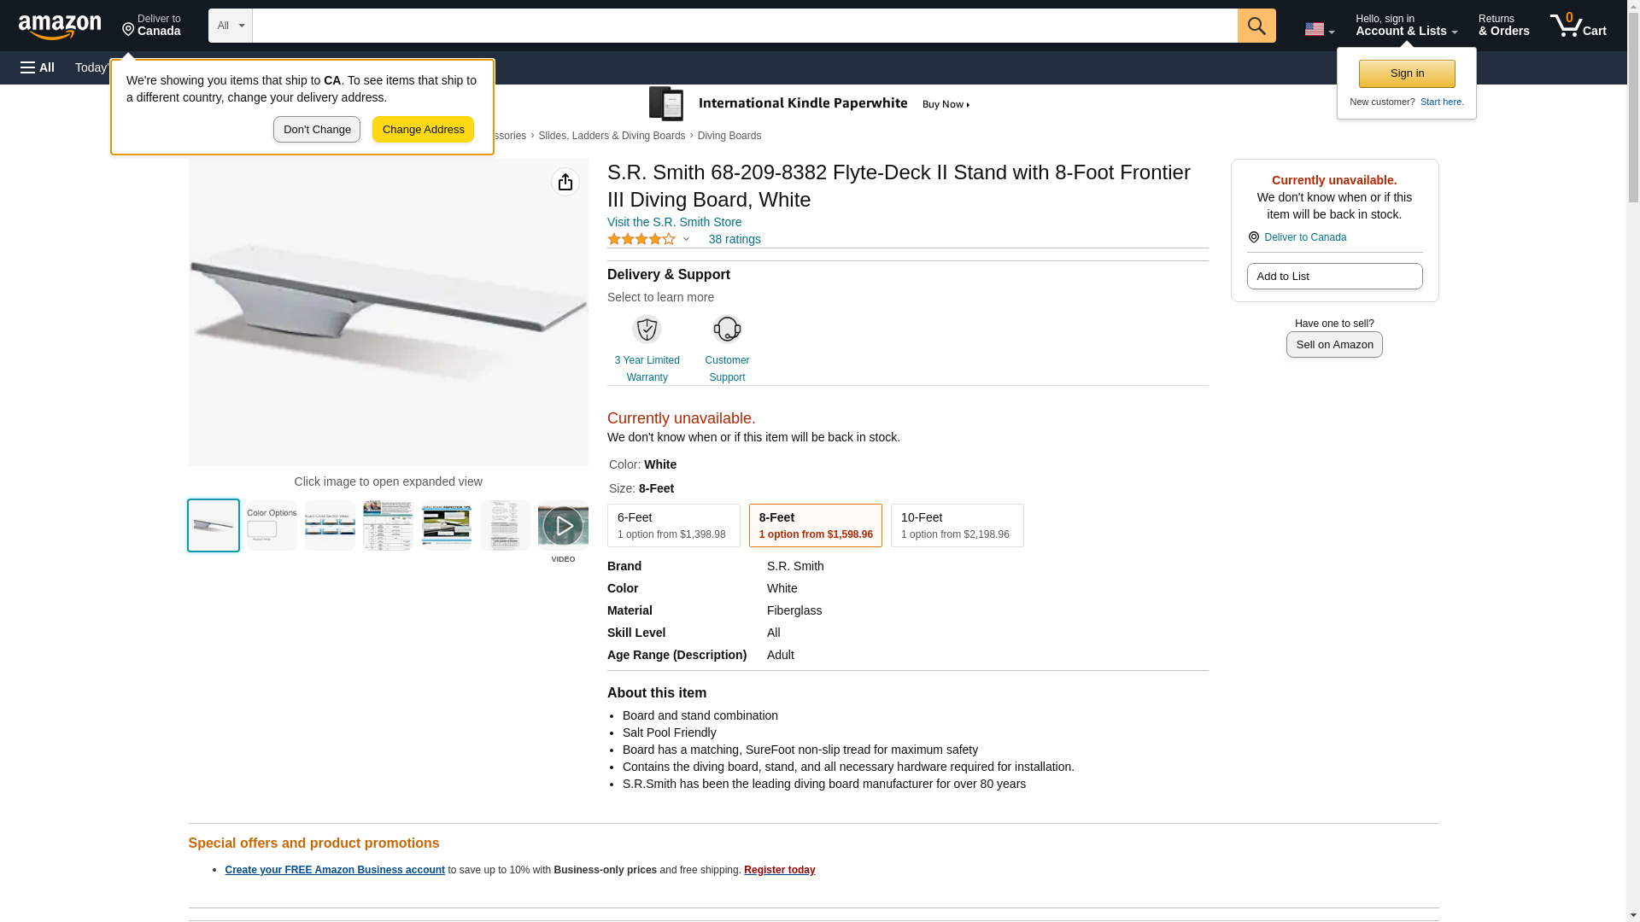
Task: Expand the Add to List dropdown
Action: (1334, 276)
